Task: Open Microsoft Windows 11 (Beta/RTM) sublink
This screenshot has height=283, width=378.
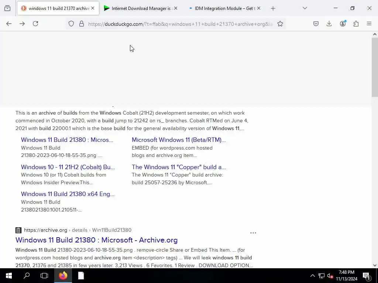Action: (x=179, y=140)
